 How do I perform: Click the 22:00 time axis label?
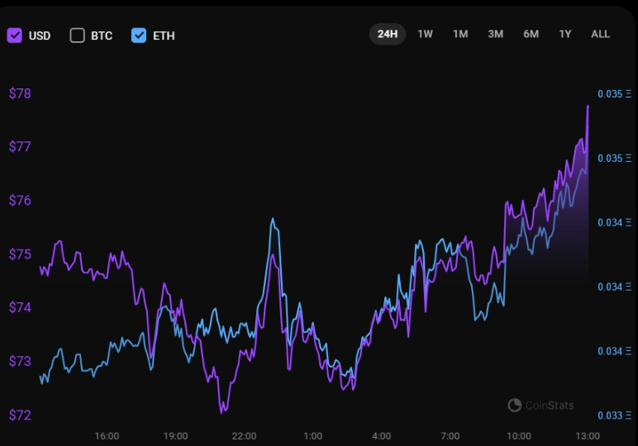pyautogui.click(x=244, y=436)
